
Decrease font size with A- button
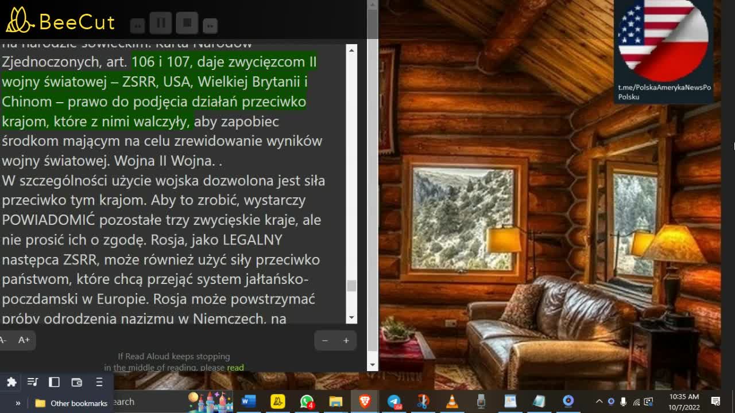click(3, 340)
